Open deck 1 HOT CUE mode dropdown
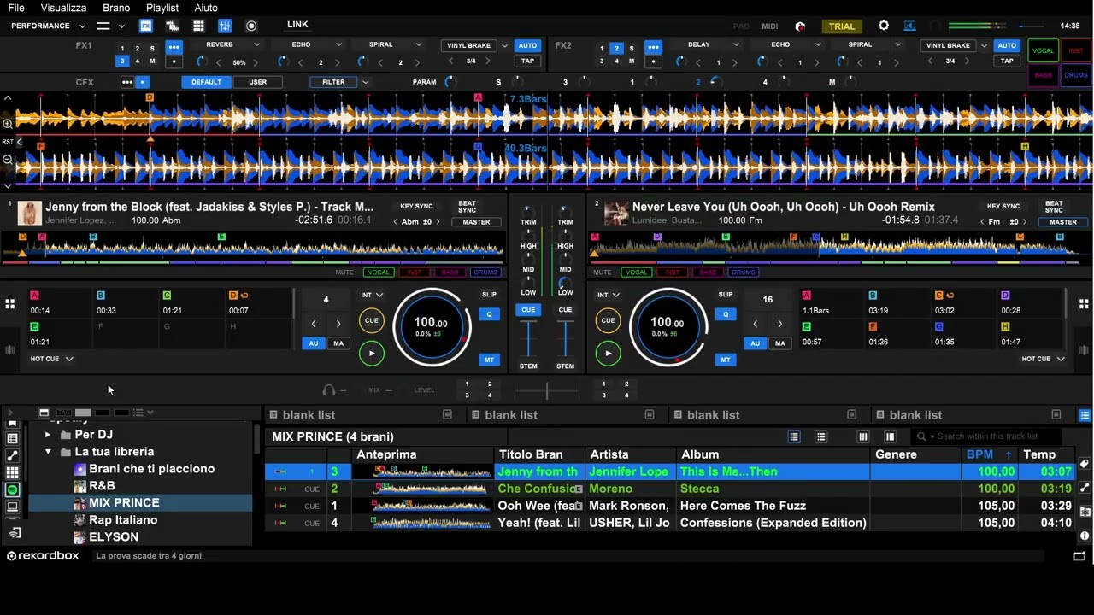The width and height of the screenshot is (1094, 615). (x=68, y=359)
